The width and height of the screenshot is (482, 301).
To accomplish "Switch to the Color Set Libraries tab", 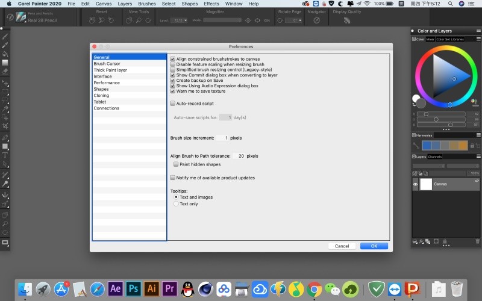I will click(x=450, y=39).
